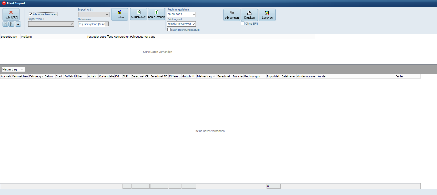
Task: Click into the Dateiname path field
Action: coord(92,24)
